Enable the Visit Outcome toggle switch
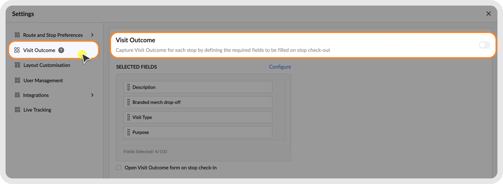 (484, 45)
